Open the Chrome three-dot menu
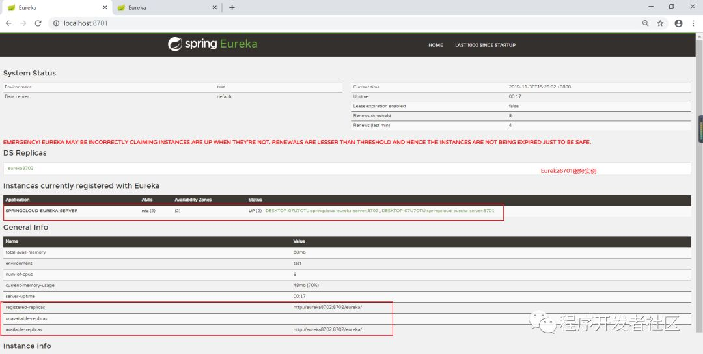Image resolution: width=703 pixels, height=354 pixels. [694, 23]
